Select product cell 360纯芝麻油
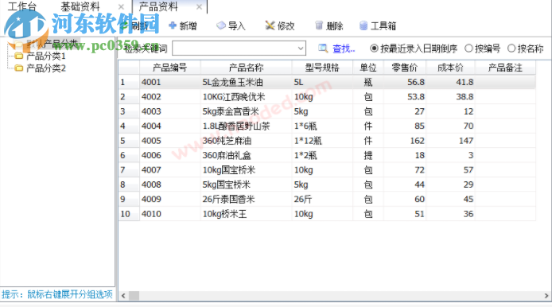This screenshot has width=552, height=307. tap(246, 141)
